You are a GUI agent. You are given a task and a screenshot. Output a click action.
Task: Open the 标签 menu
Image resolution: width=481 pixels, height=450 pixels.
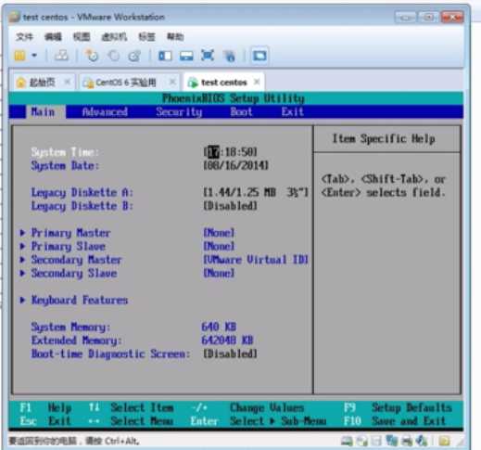pyautogui.click(x=146, y=37)
